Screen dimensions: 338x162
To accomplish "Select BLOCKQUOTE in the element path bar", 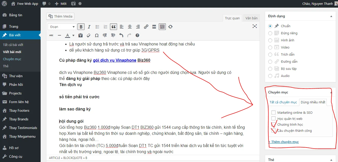I will coord(74,158).
